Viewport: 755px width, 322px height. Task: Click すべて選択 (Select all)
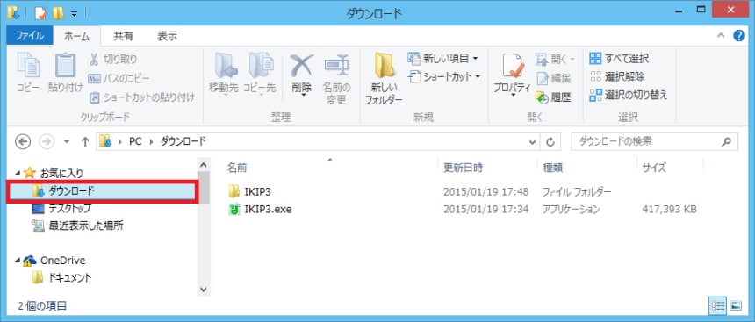point(619,59)
